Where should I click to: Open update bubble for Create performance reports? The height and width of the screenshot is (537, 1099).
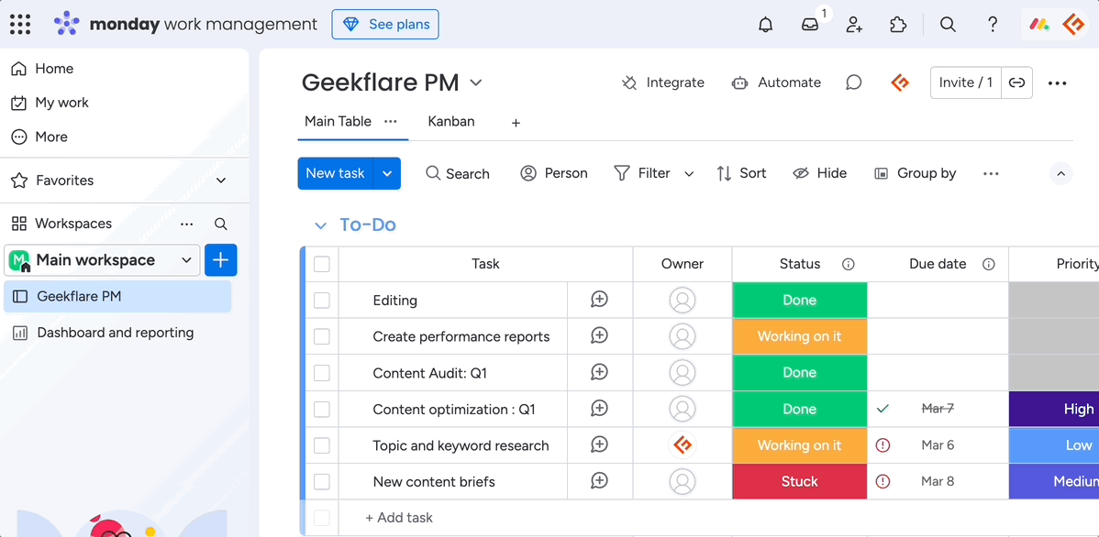(x=599, y=336)
